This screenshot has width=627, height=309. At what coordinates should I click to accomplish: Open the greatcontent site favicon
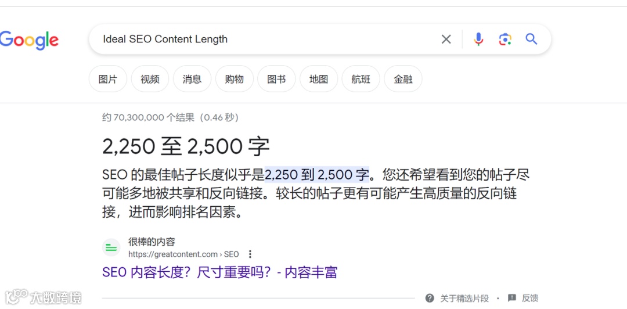point(111,248)
